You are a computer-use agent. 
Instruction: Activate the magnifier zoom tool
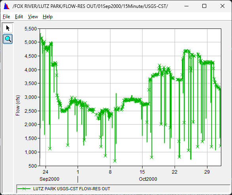coord(8,39)
